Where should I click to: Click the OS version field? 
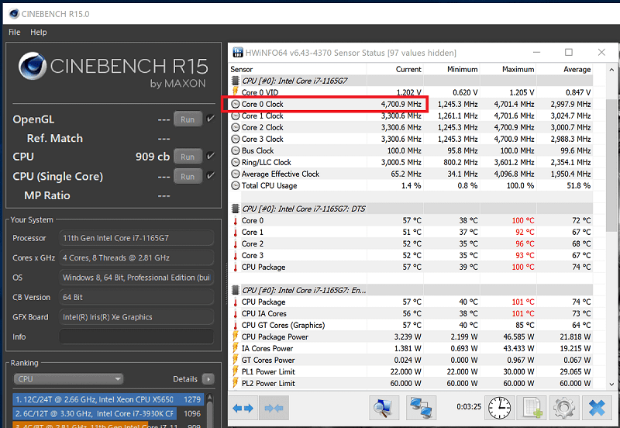(x=136, y=278)
